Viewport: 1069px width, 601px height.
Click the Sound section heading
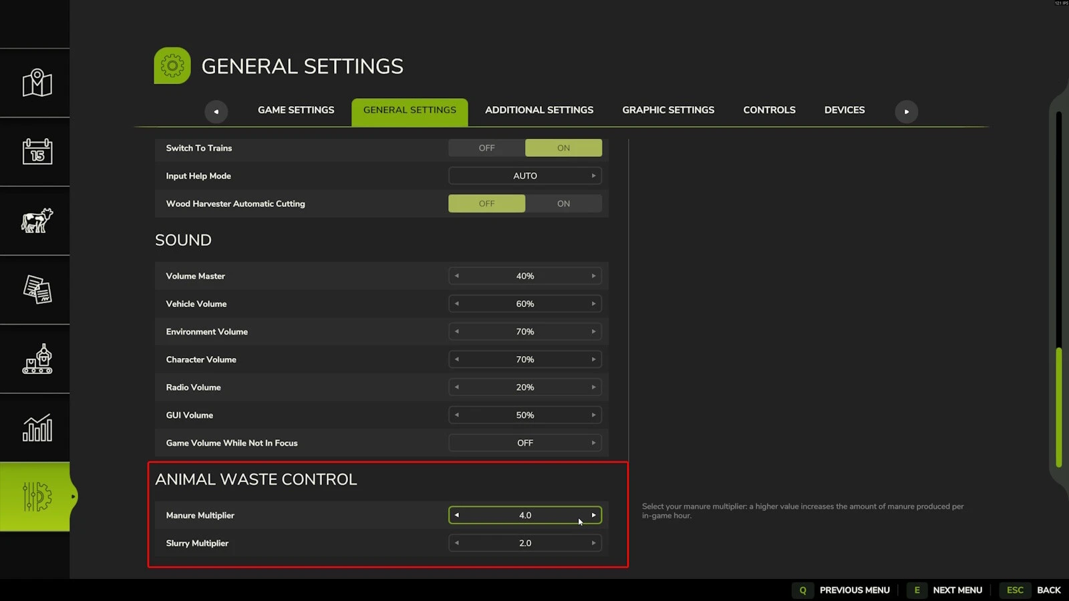[183, 240]
